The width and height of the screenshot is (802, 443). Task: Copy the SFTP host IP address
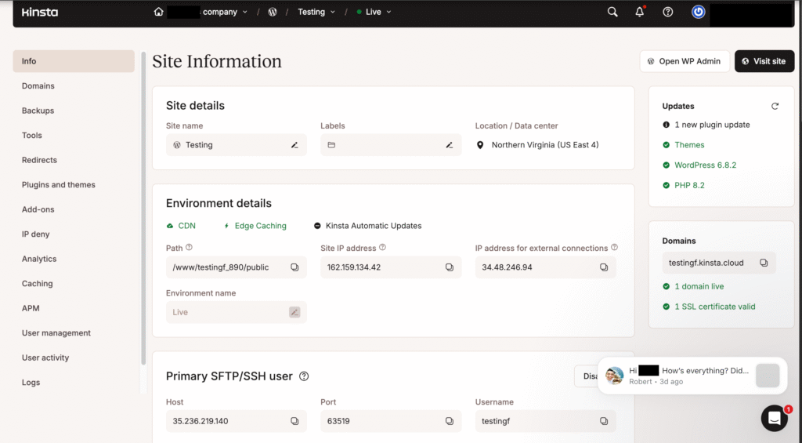pyautogui.click(x=294, y=421)
